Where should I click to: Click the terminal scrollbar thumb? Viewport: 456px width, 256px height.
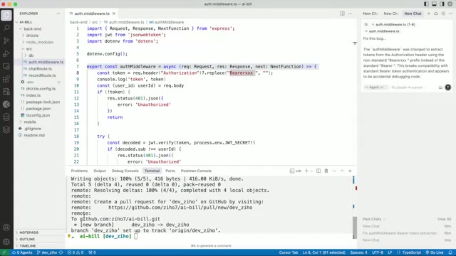click(355, 228)
